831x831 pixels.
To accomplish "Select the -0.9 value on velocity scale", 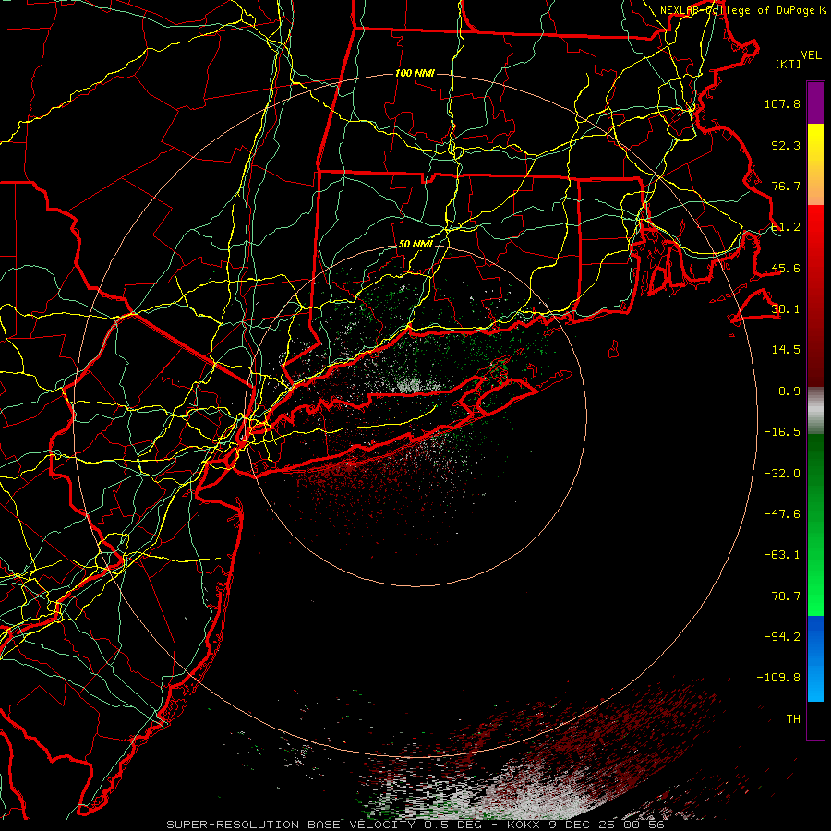I will tap(786, 391).
